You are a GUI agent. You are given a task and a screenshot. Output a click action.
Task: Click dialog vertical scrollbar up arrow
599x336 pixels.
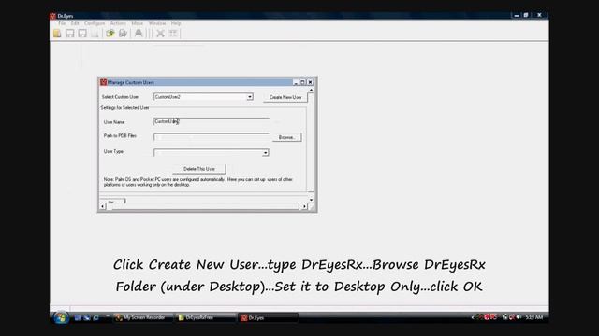(x=311, y=90)
